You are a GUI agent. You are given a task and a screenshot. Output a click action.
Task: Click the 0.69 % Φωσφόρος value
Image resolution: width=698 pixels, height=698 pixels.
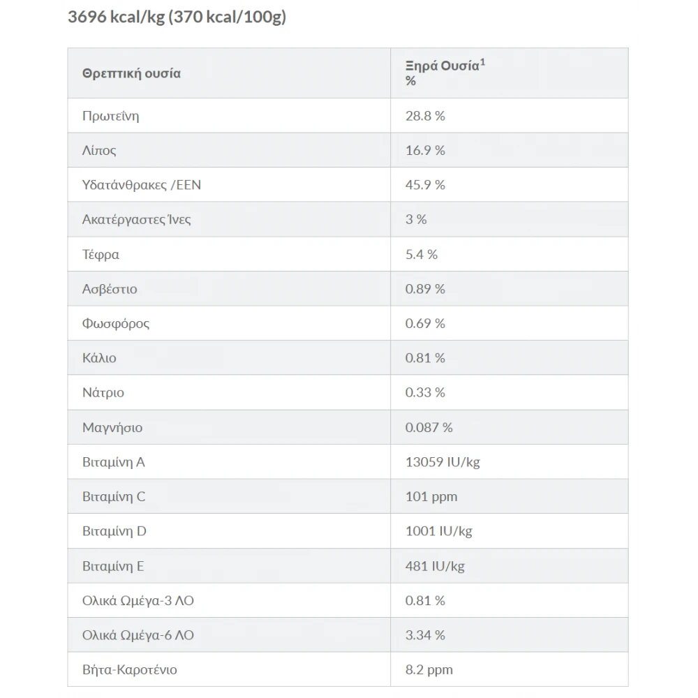(x=425, y=323)
